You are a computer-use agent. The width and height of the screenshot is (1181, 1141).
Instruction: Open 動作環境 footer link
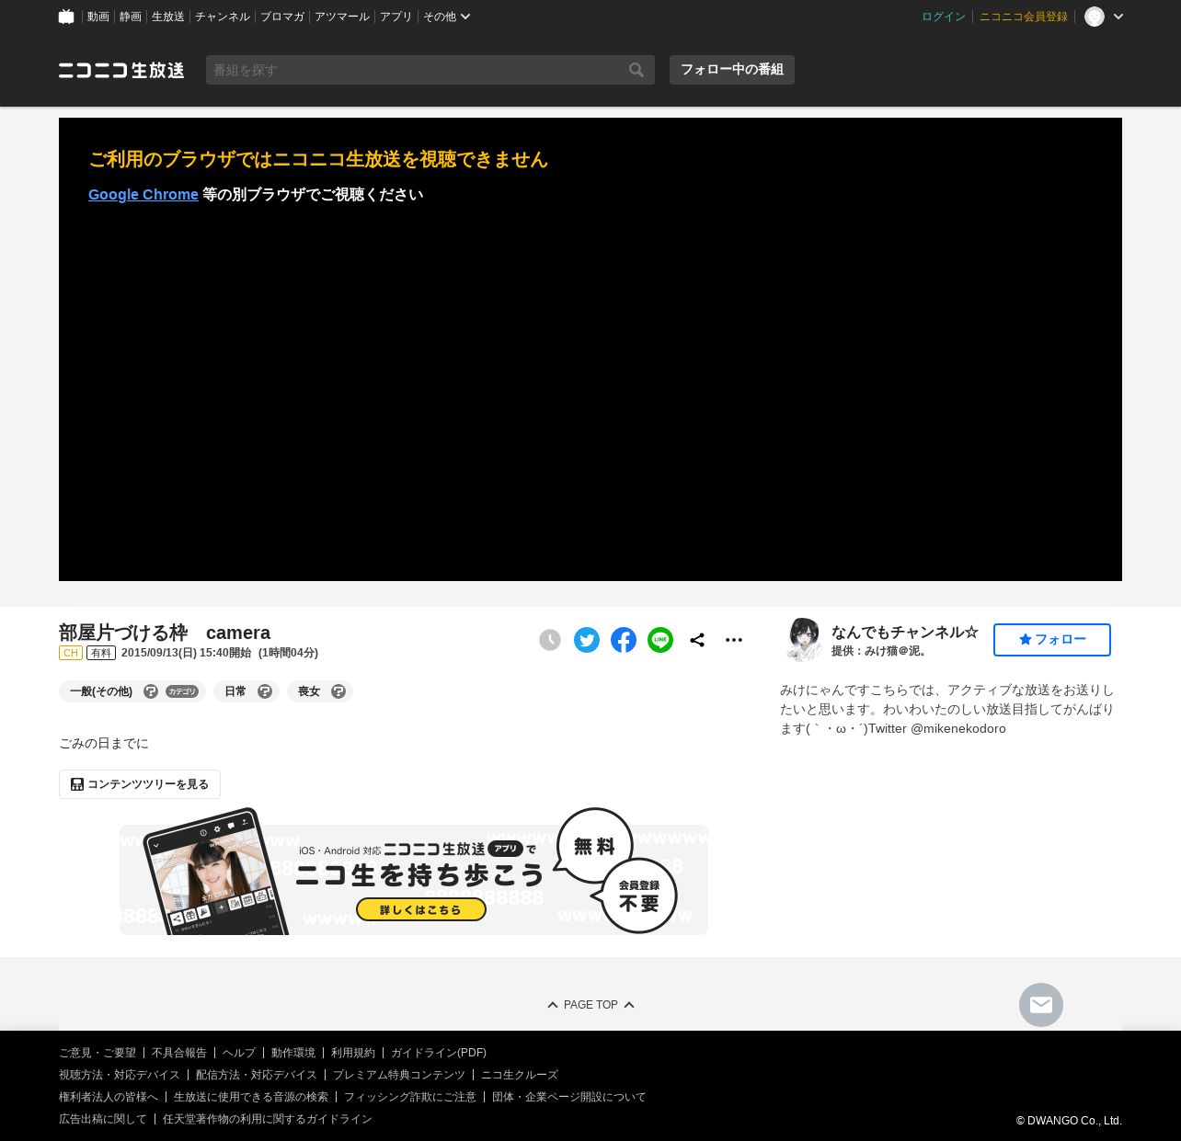pos(293,1053)
